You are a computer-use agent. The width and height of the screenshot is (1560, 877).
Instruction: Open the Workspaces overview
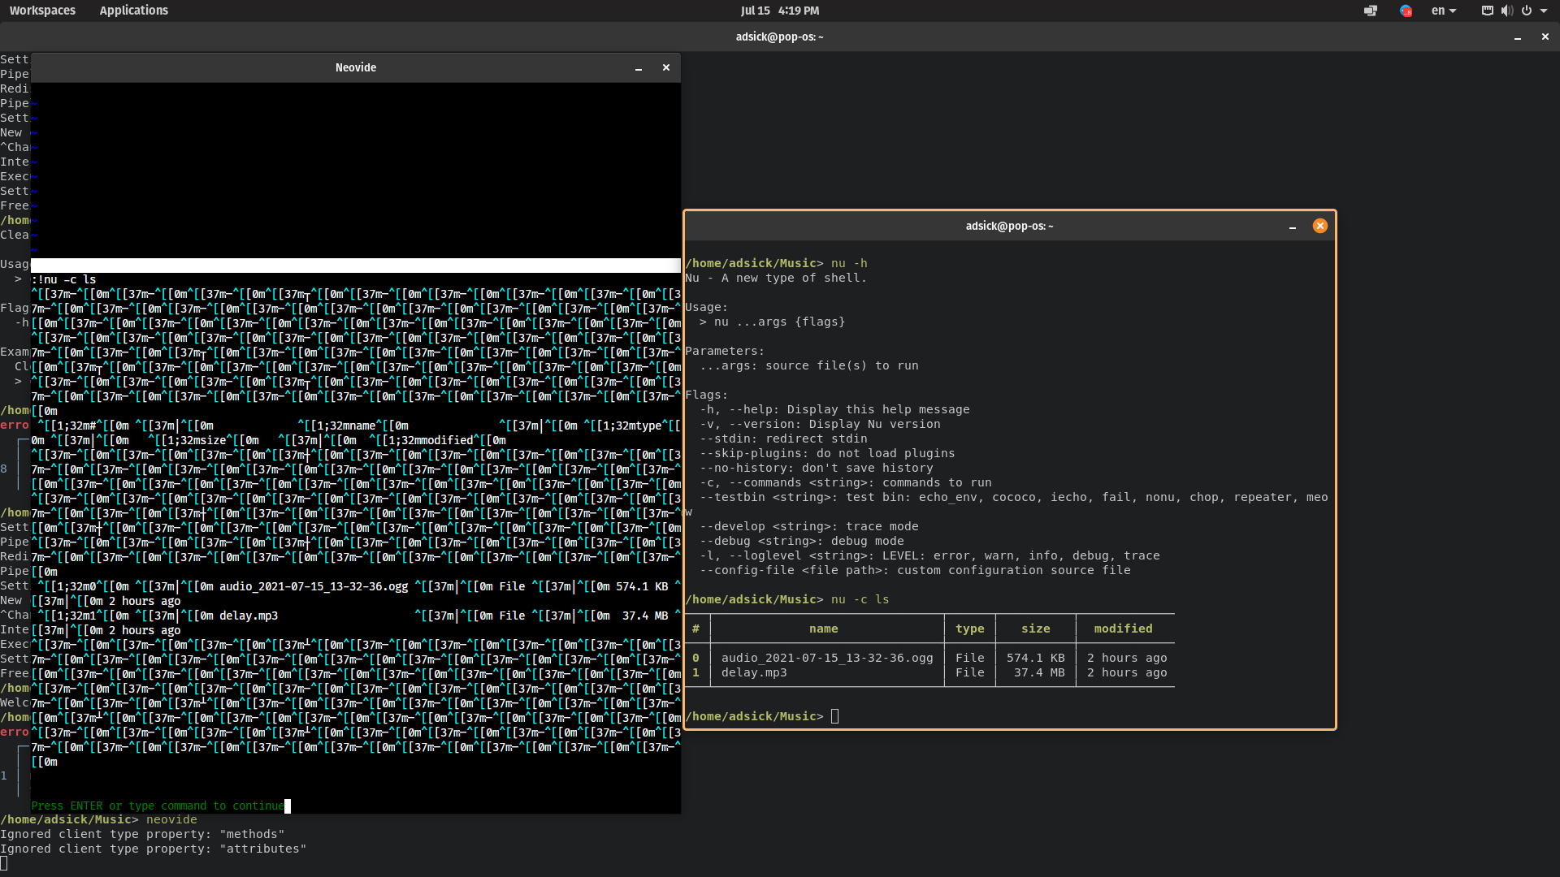click(x=42, y=11)
